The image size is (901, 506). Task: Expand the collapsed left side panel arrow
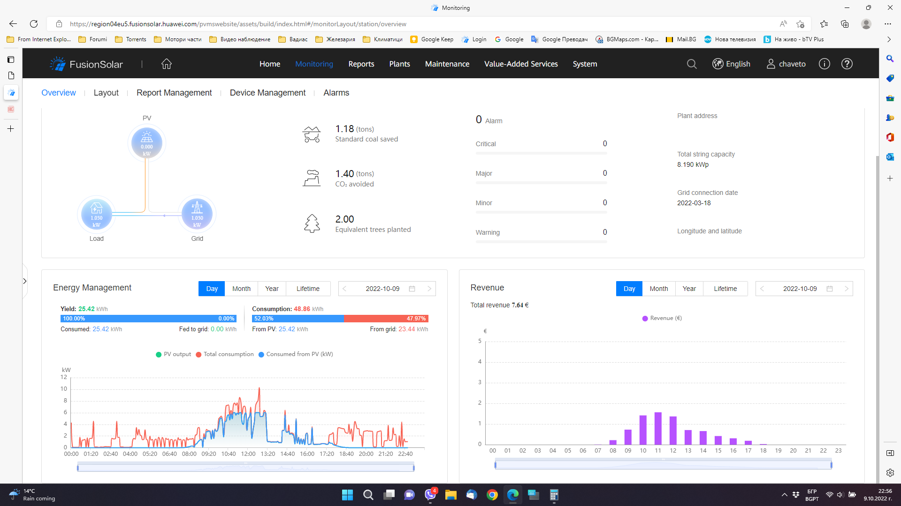pos(25,281)
